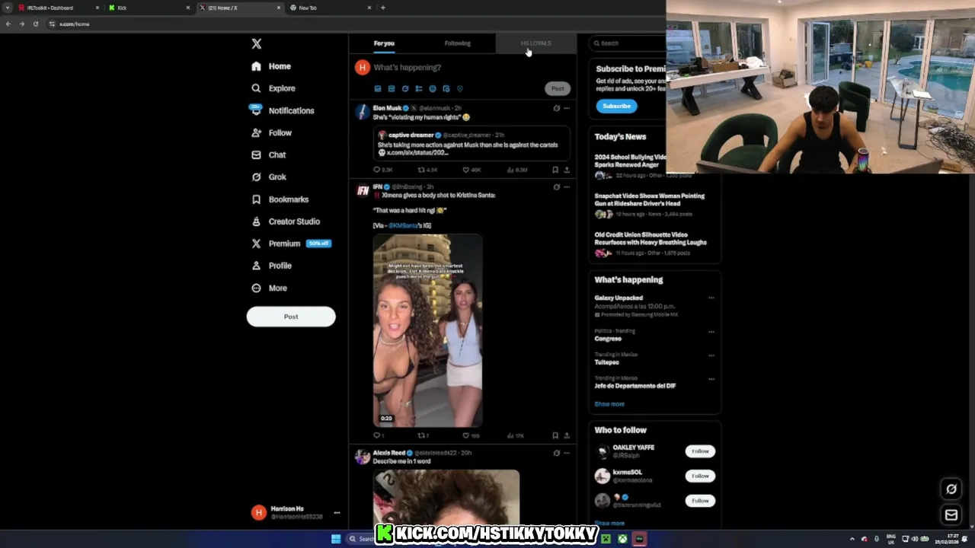Repost the Elon Musk post

(427, 170)
